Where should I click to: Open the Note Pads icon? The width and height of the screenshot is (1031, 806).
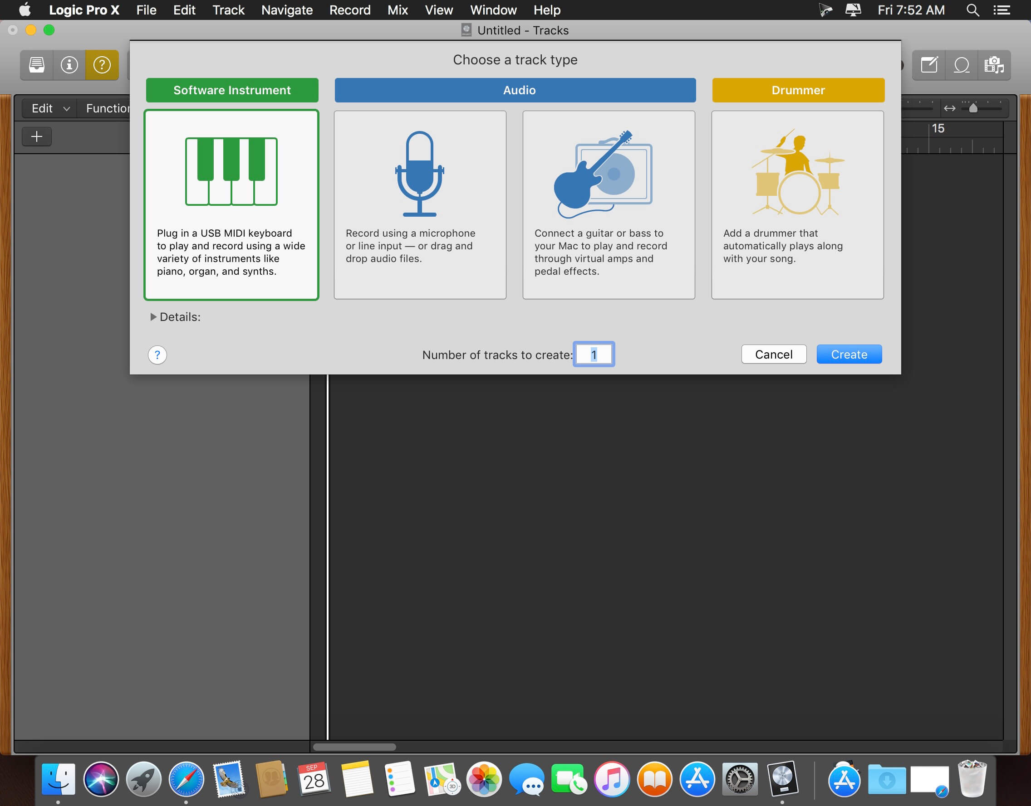click(928, 65)
